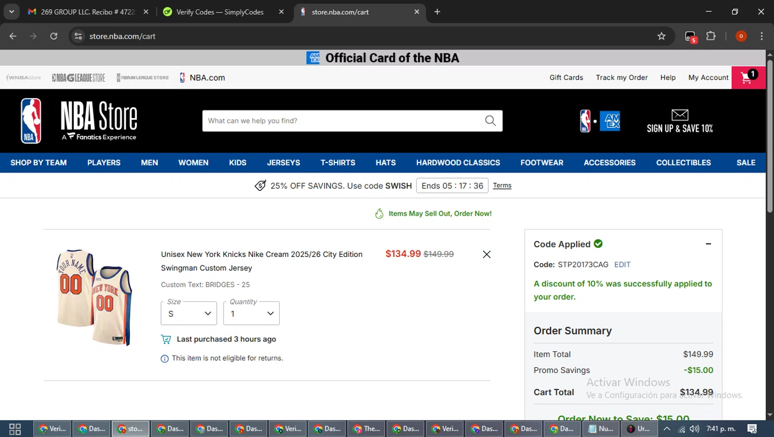774x437 pixels.
Task: Open the MEN menu
Action: click(x=150, y=163)
